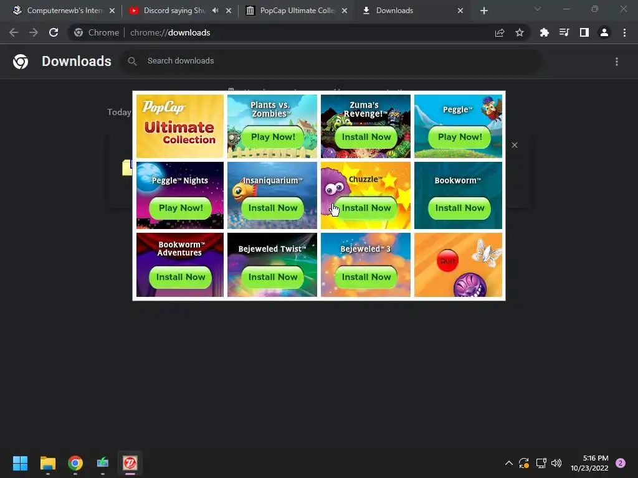This screenshot has height=478, width=638.
Task: Click the search magnifier icon in Downloads
Action: click(132, 61)
